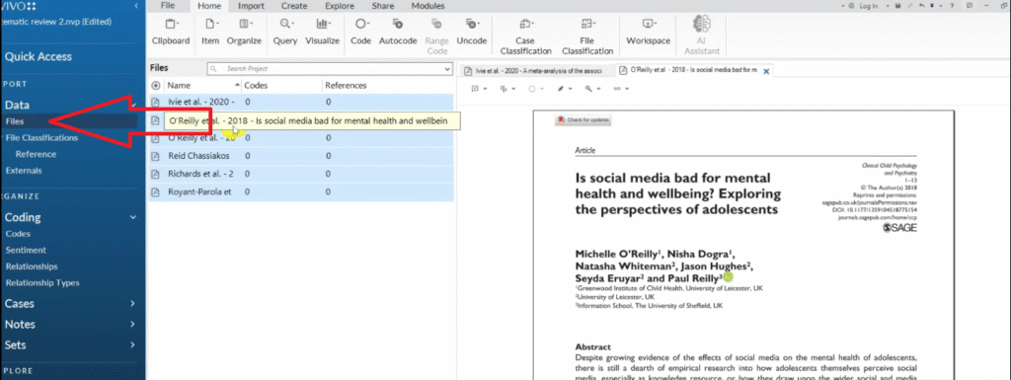Viewport: 1011px width, 380px height.
Task: Open Externals in the sidebar
Action: 24,171
